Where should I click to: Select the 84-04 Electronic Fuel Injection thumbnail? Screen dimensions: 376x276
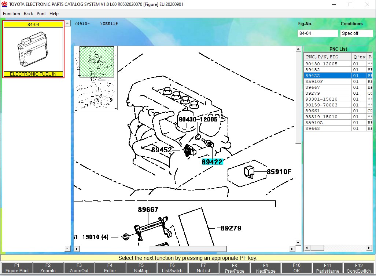click(33, 49)
